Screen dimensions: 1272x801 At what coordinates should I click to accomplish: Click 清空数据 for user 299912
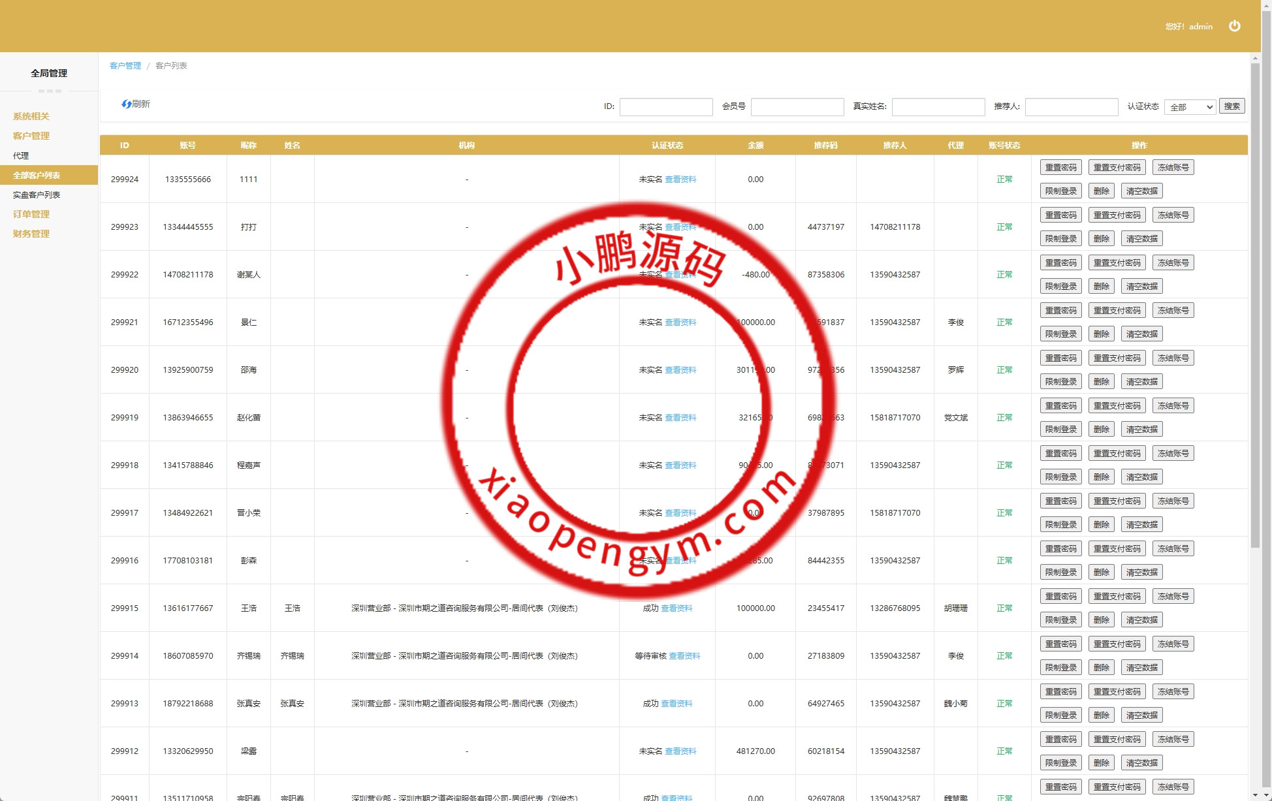click(x=1141, y=763)
